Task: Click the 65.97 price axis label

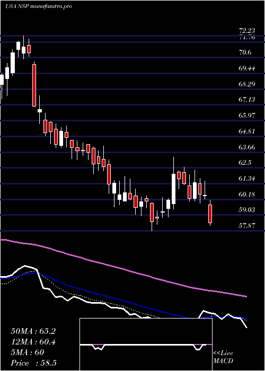Action: pos(247,116)
